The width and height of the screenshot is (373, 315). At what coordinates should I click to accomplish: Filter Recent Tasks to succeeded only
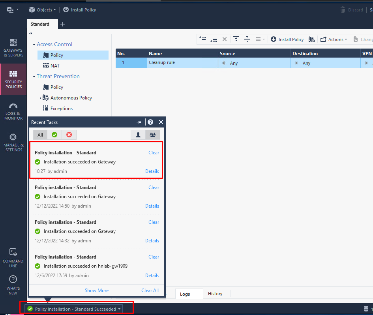click(x=54, y=135)
